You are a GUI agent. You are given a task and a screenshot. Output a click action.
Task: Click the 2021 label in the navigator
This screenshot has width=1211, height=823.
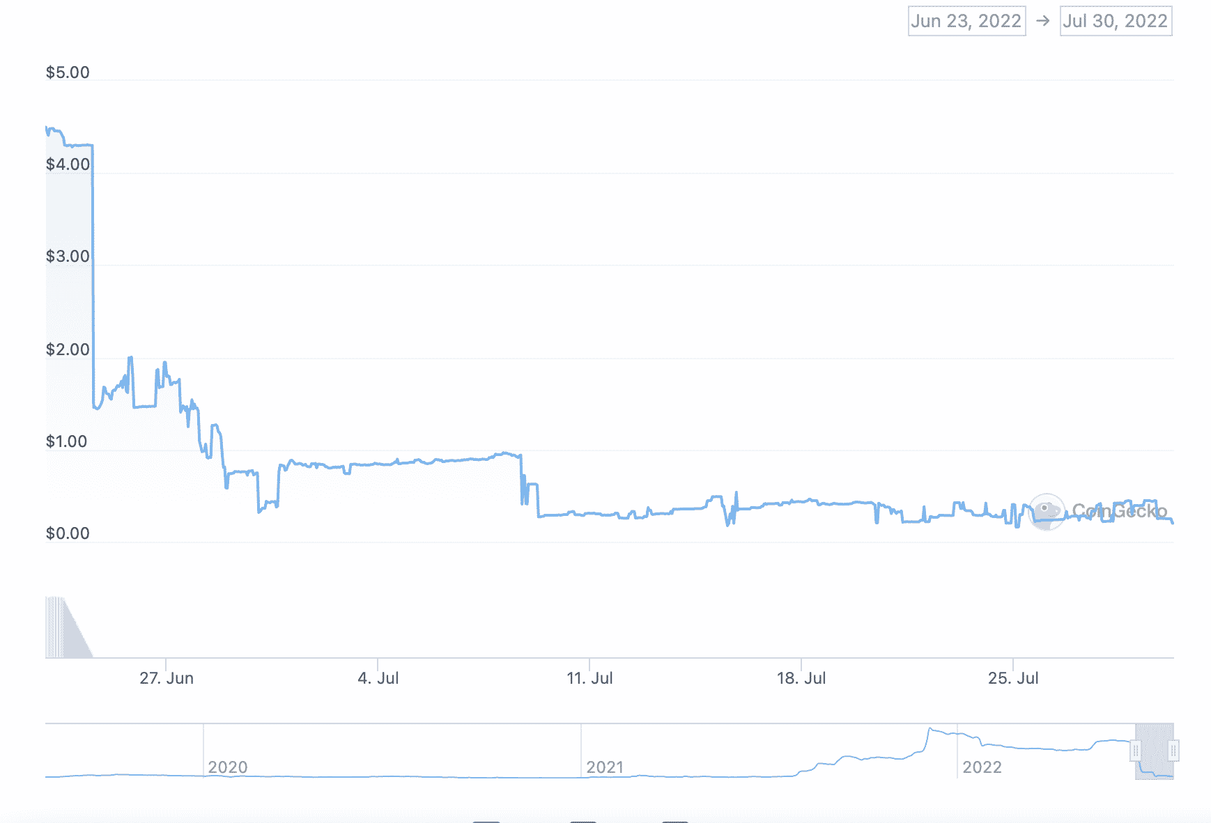605,767
